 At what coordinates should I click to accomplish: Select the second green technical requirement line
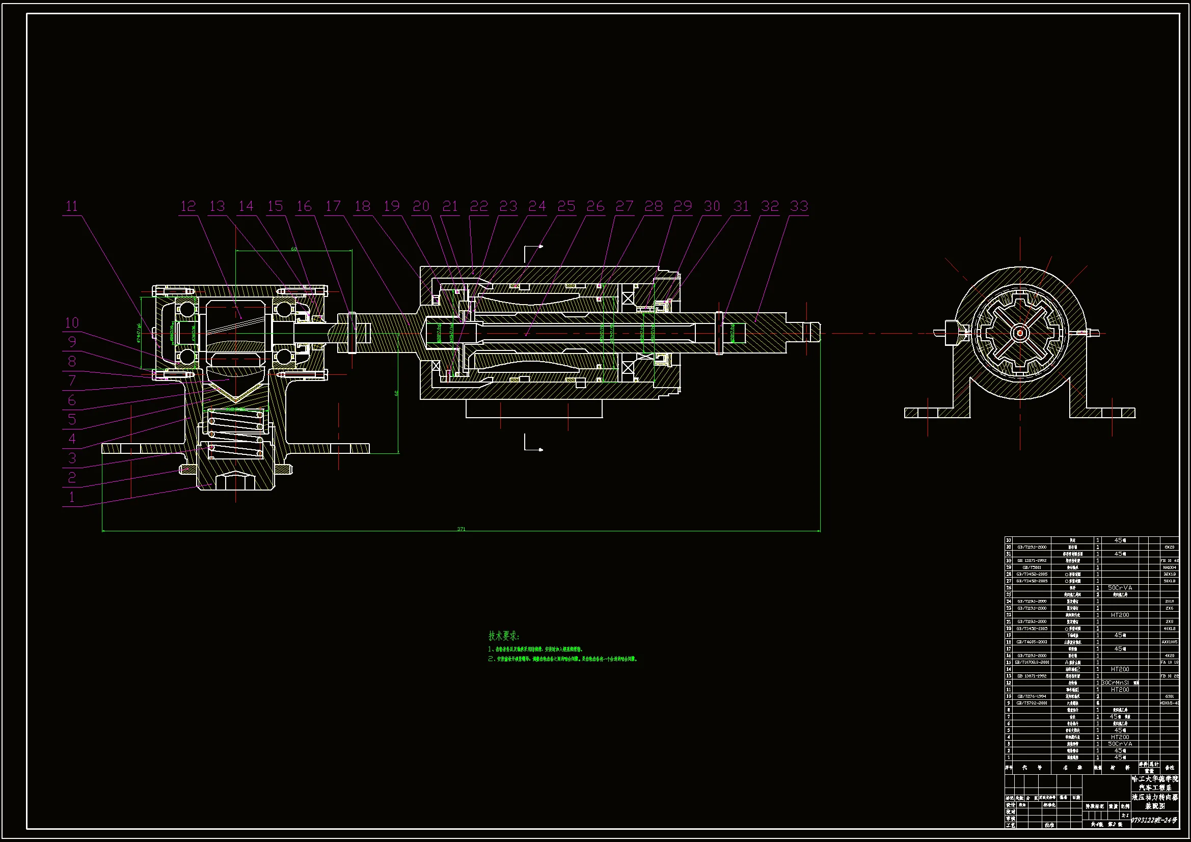[562, 659]
